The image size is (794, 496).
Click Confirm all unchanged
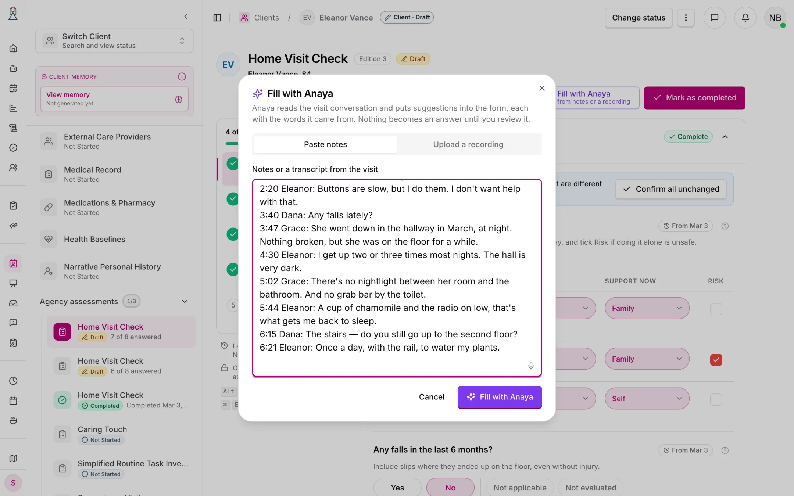[x=671, y=189]
